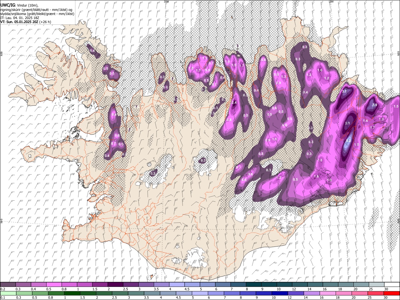Viewport: 400px width, 300px height.
Task: Select the "IT: Lau. 04. 01. 2025 18Z" line
Action: (20, 18)
